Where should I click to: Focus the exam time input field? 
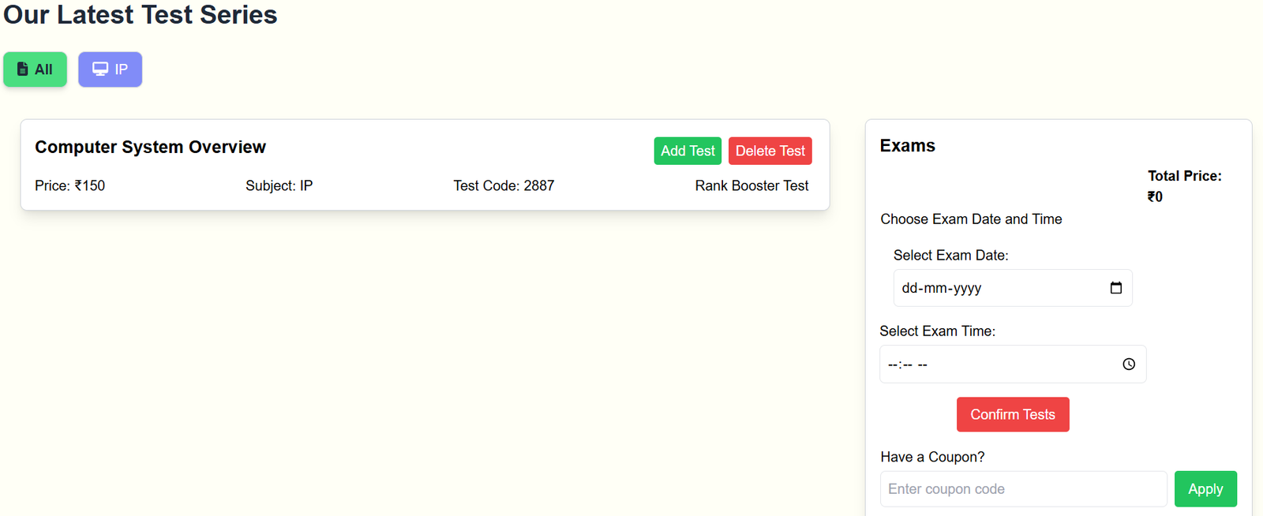pyautogui.click(x=1013, y=365)
